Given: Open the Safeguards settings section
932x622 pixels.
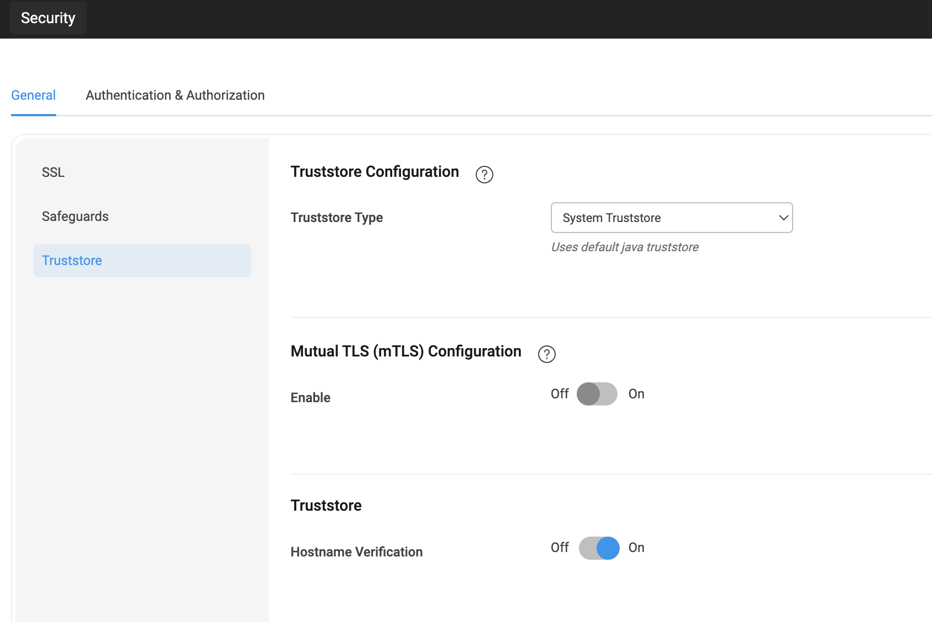Looking at the screenshot, I should point(75,216).
